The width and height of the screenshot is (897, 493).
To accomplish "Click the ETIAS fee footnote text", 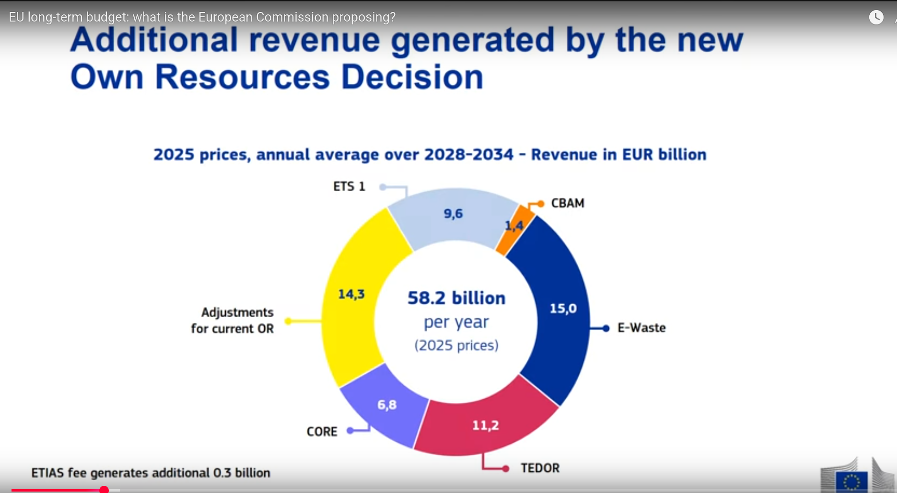I will pyautogui.click(x=151, y=473).
